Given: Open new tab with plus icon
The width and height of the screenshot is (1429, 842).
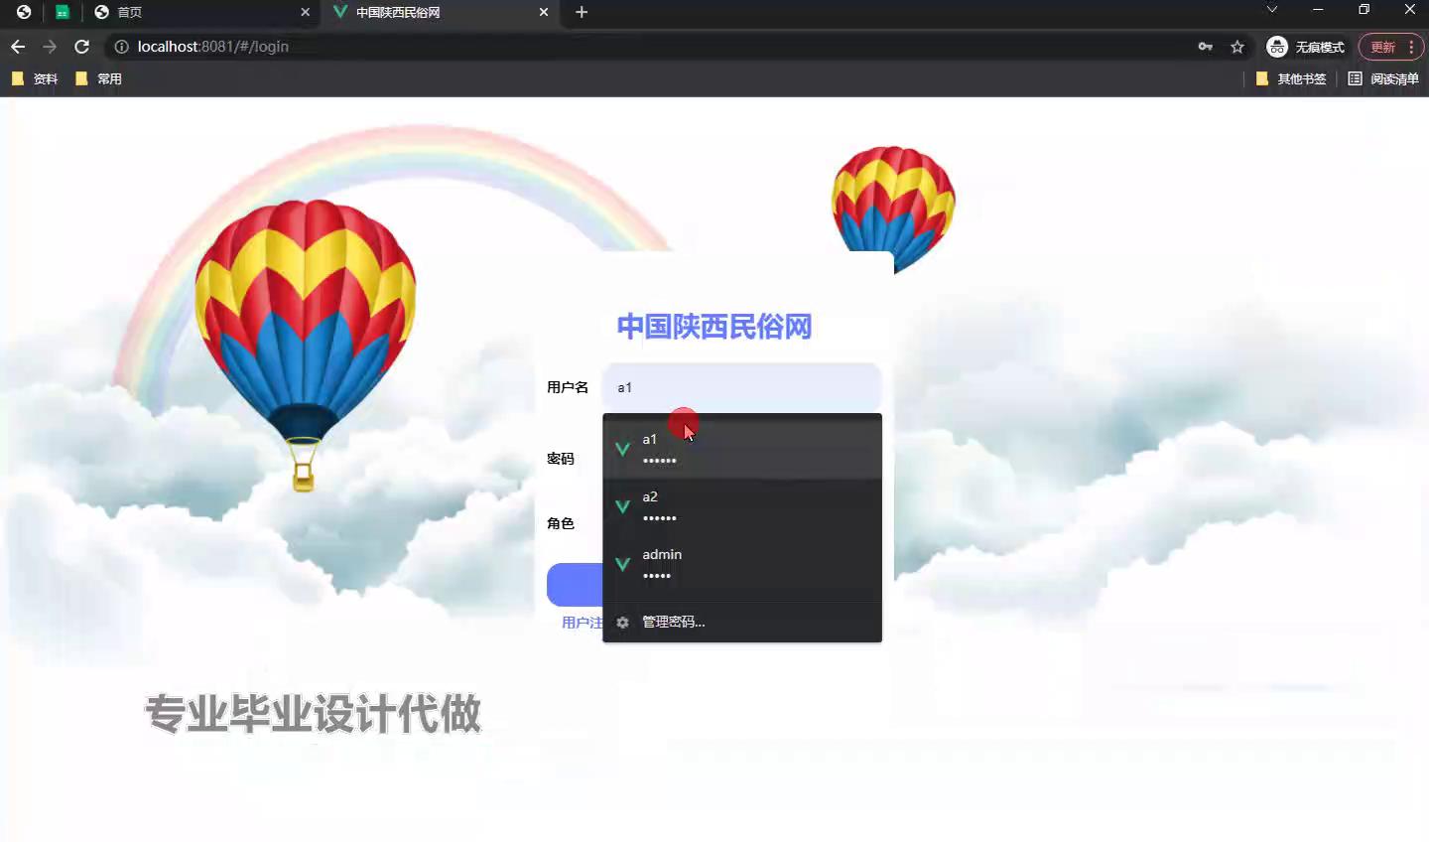Looking at the screenshot, I should tap(582, 12).
